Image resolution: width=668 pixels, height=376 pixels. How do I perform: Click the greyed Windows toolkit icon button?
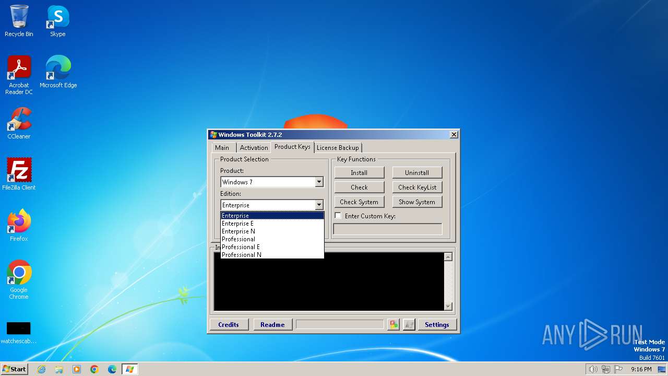pos(409,325)
